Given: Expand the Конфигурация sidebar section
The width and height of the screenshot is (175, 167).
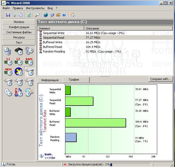Looking at the screenshot, I should pos(19,27).
